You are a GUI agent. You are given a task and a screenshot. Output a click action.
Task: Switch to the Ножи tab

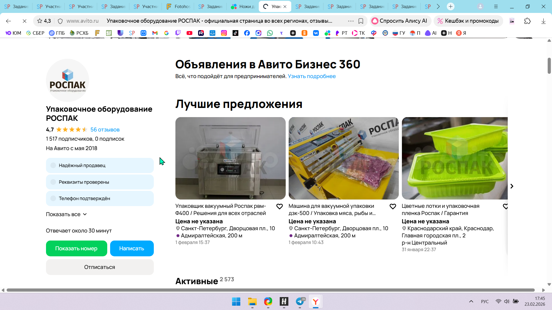tap(243, 6)
